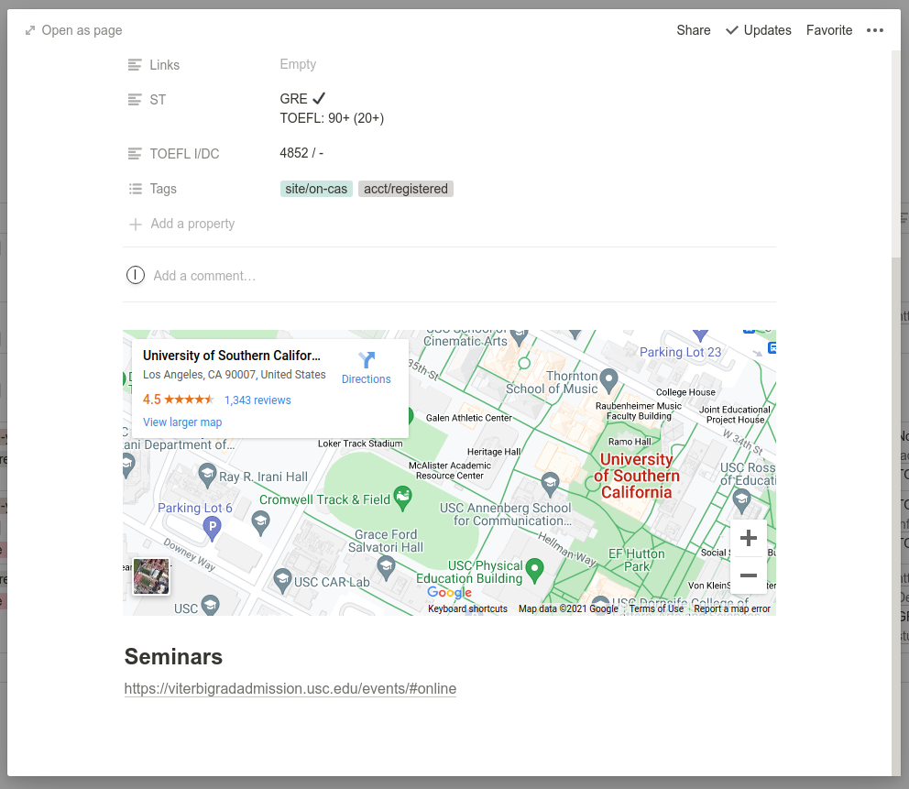Click the ST property icon
The height and width of the screenshot is (789, 909).
[x=135, y=100]
